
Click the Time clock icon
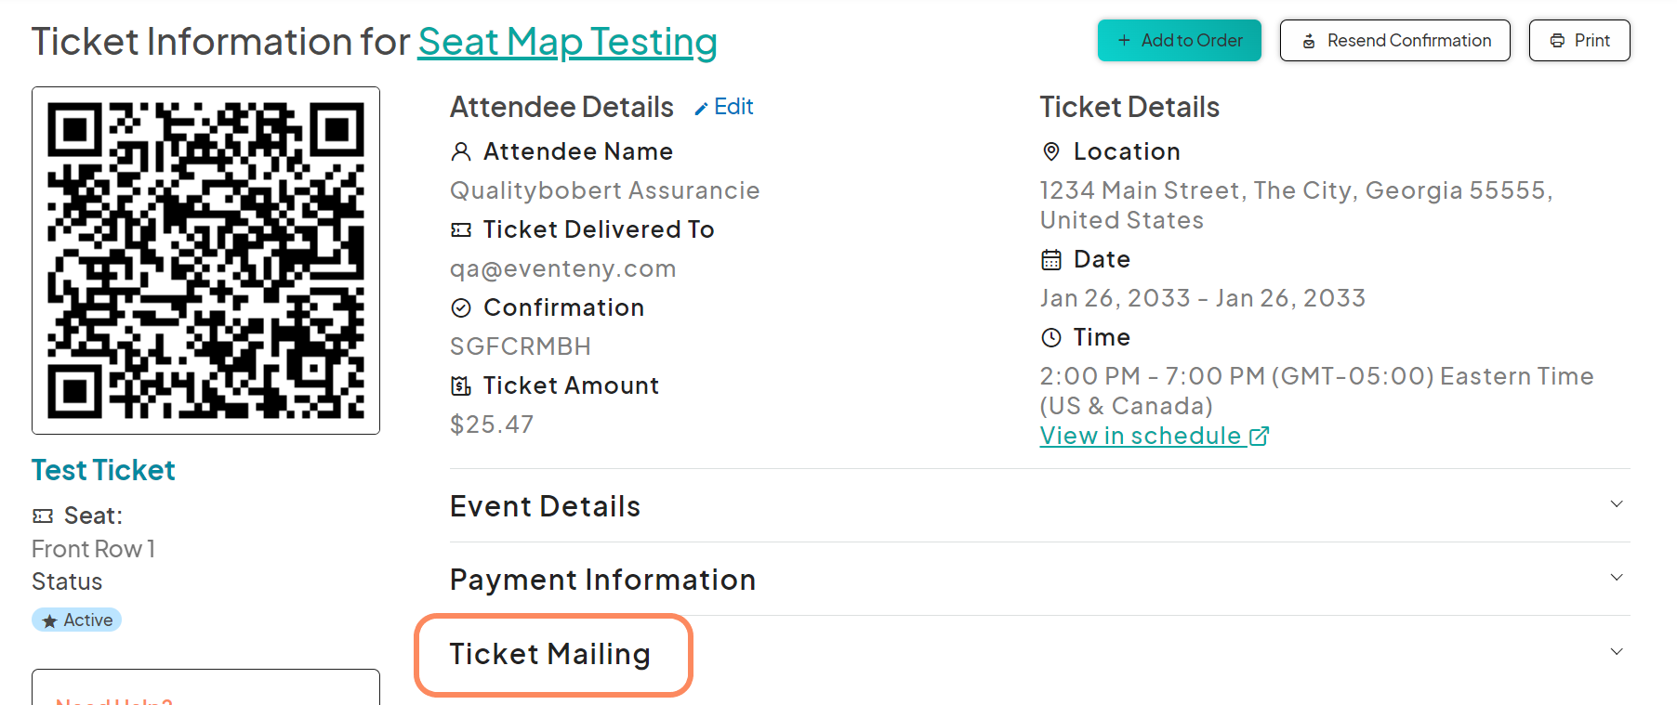coord(1051,337)
